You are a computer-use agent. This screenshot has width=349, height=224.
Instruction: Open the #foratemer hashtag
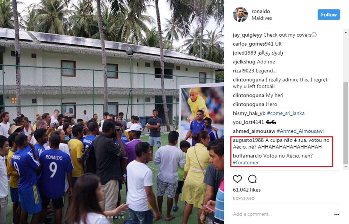246,163
